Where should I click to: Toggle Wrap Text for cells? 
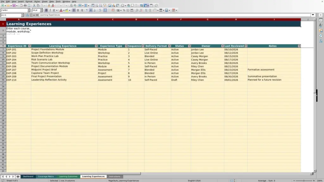100,10
